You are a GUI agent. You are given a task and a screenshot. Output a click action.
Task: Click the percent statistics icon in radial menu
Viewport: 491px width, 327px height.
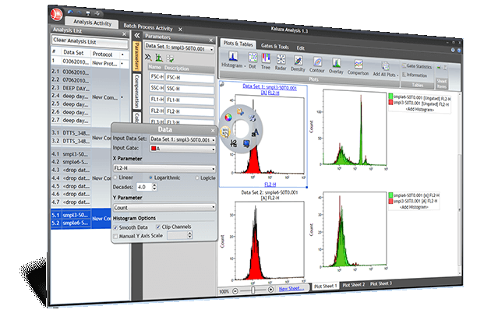[x=252, y=118]
